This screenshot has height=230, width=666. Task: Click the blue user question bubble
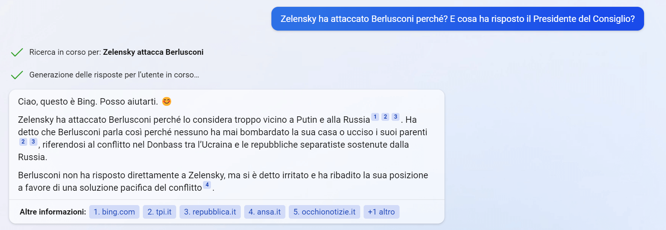[457, 19]
